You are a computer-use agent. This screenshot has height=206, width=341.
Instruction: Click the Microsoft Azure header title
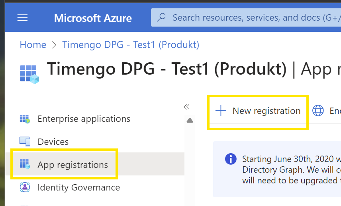point(93,18)
